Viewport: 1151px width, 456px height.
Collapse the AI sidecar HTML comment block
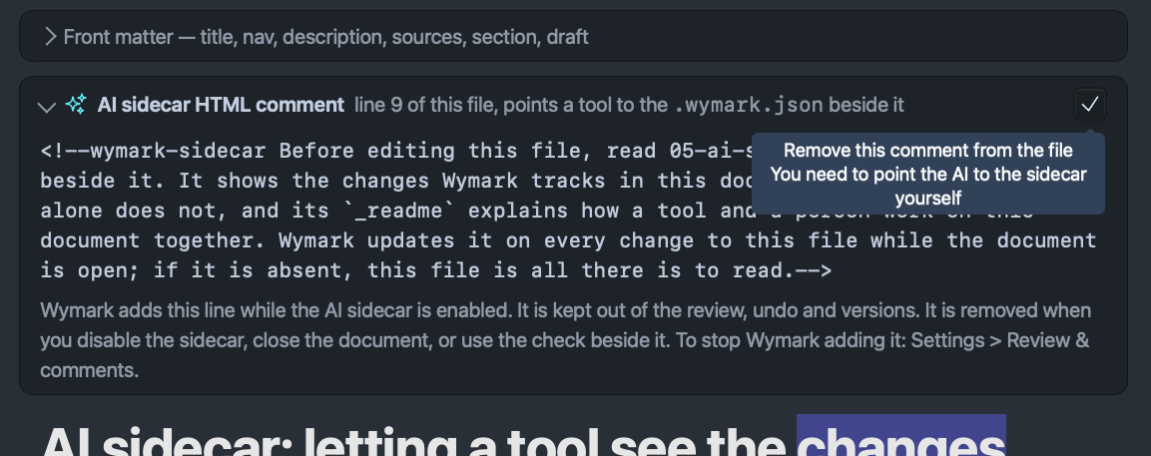[x=47, y=107]
